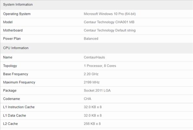The width and height of the screenshot is (193, 130).
Task: Select the Model row label
Action: tap(8, 22)
